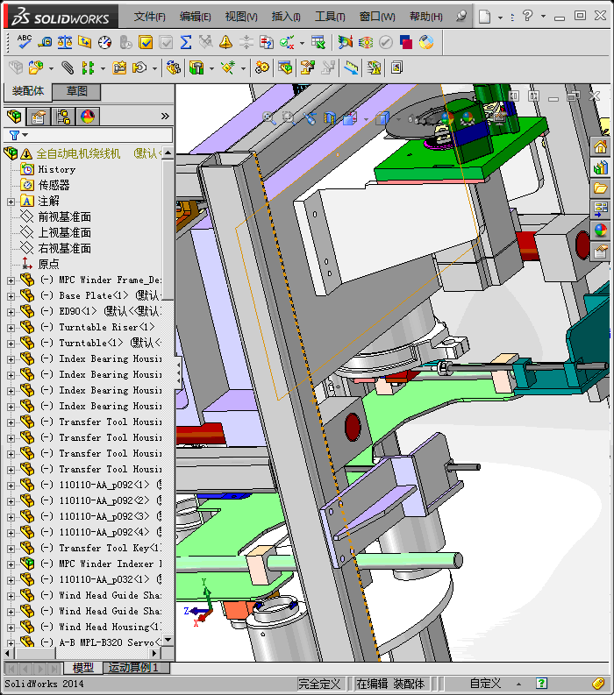
Task: Open Design Library in task pane
Action: (600, 167)
